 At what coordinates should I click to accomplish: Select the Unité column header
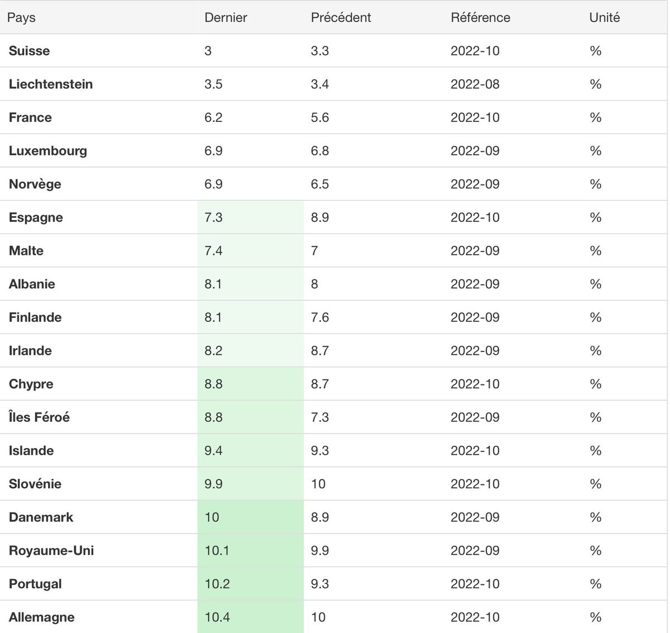(604, 17)
